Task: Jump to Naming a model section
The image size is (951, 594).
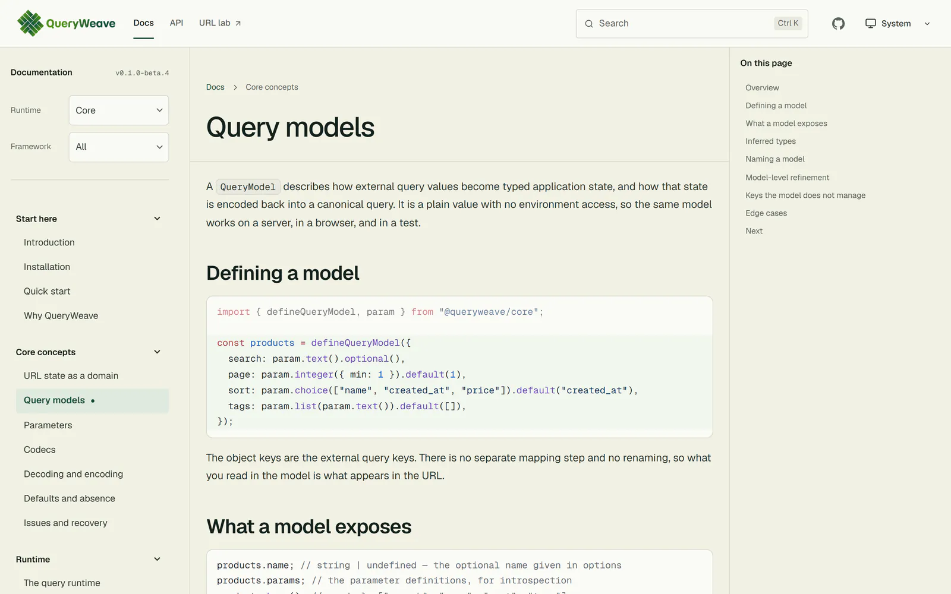Action: click(775, 159)
